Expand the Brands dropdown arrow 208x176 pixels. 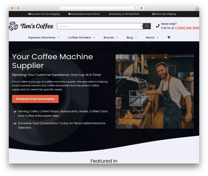(x=117, y=37)
